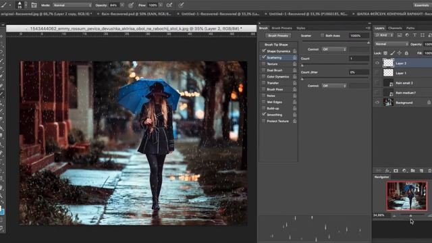Enable the Color Dynamics checkbox
Image resolution: width=432 pixels, height=243 pixels.
(264, 76)
